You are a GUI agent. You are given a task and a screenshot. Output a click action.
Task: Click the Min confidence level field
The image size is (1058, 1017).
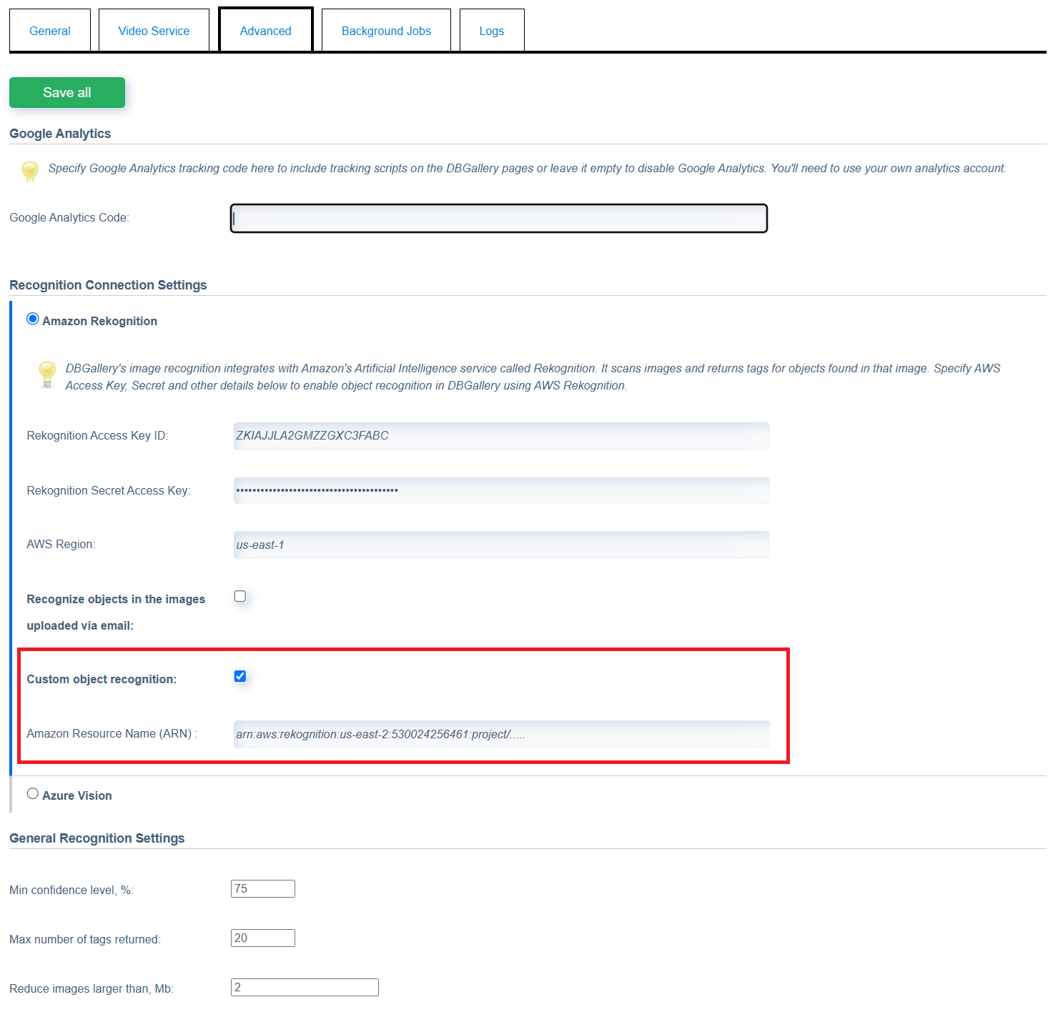pyautogui.click(x=263, y=888)
